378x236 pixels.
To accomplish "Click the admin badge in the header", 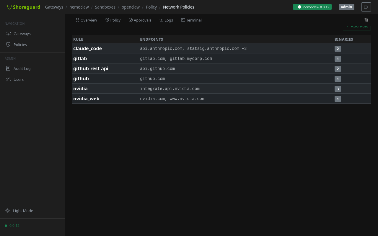I will point(346,6).
